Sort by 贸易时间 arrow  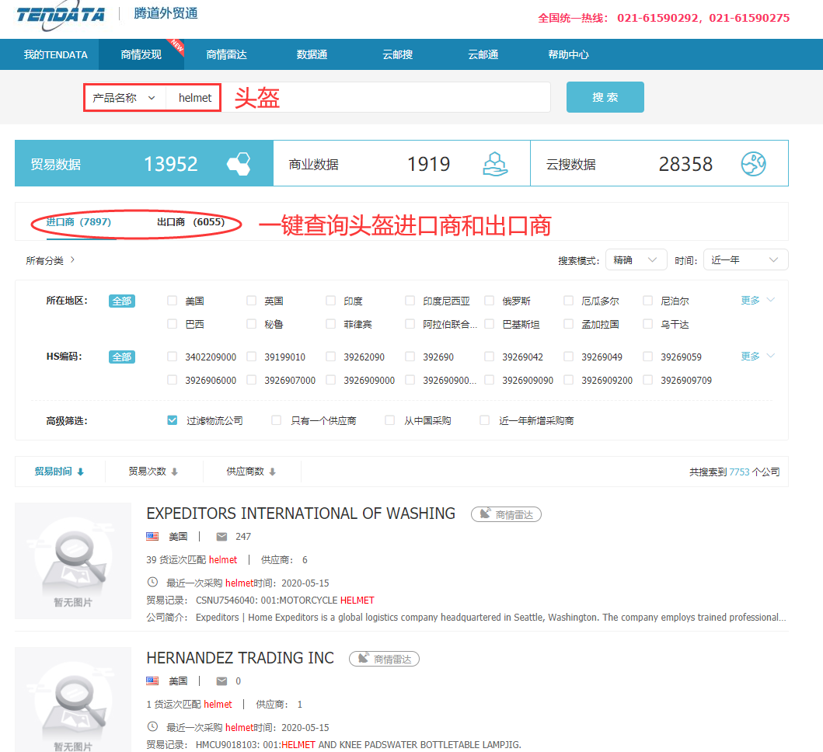[x=80, y=472]
